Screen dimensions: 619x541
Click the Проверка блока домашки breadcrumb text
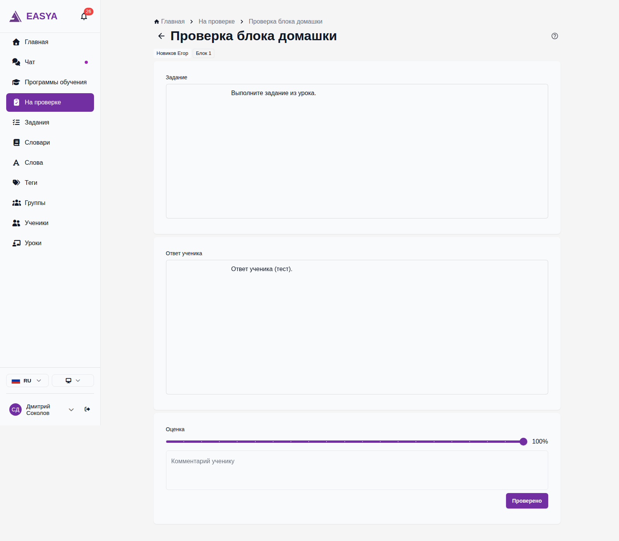coord(285,22)
